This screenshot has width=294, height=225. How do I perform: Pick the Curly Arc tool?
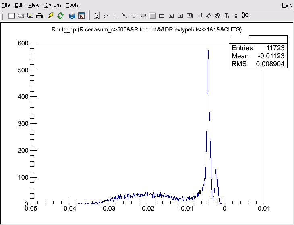pos(217,16)
